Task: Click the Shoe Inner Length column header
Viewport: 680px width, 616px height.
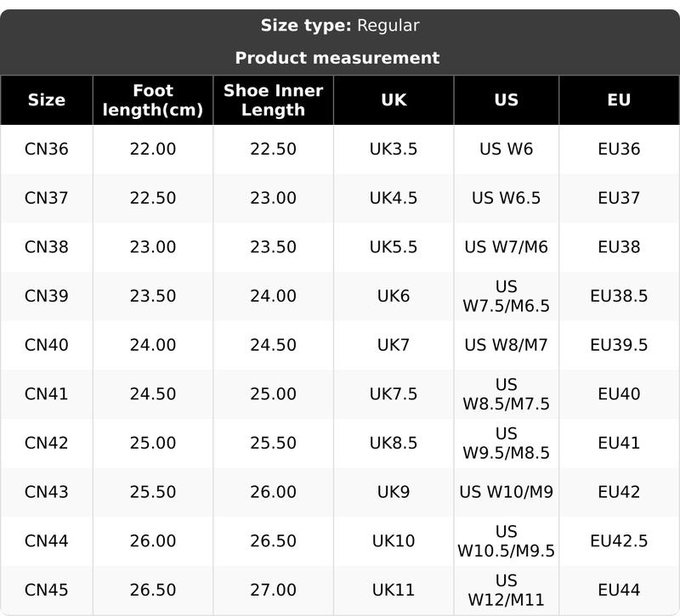Action: point(273,100)
